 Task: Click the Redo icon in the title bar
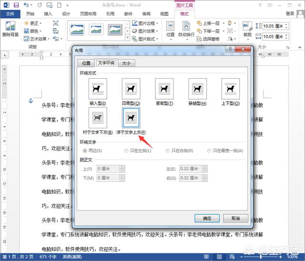click(40, 5)
